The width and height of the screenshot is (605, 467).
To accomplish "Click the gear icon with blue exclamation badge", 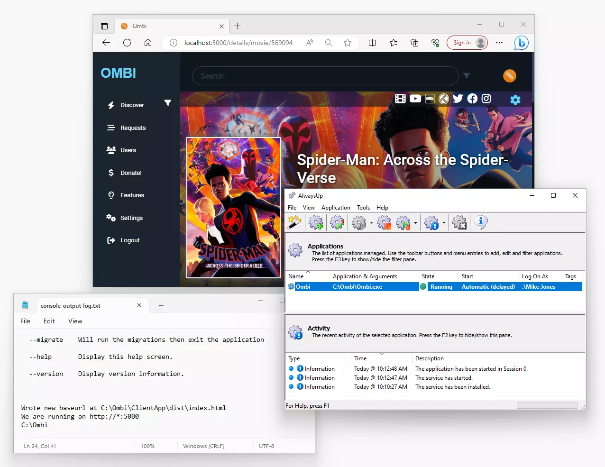I will tap(432, 222).
